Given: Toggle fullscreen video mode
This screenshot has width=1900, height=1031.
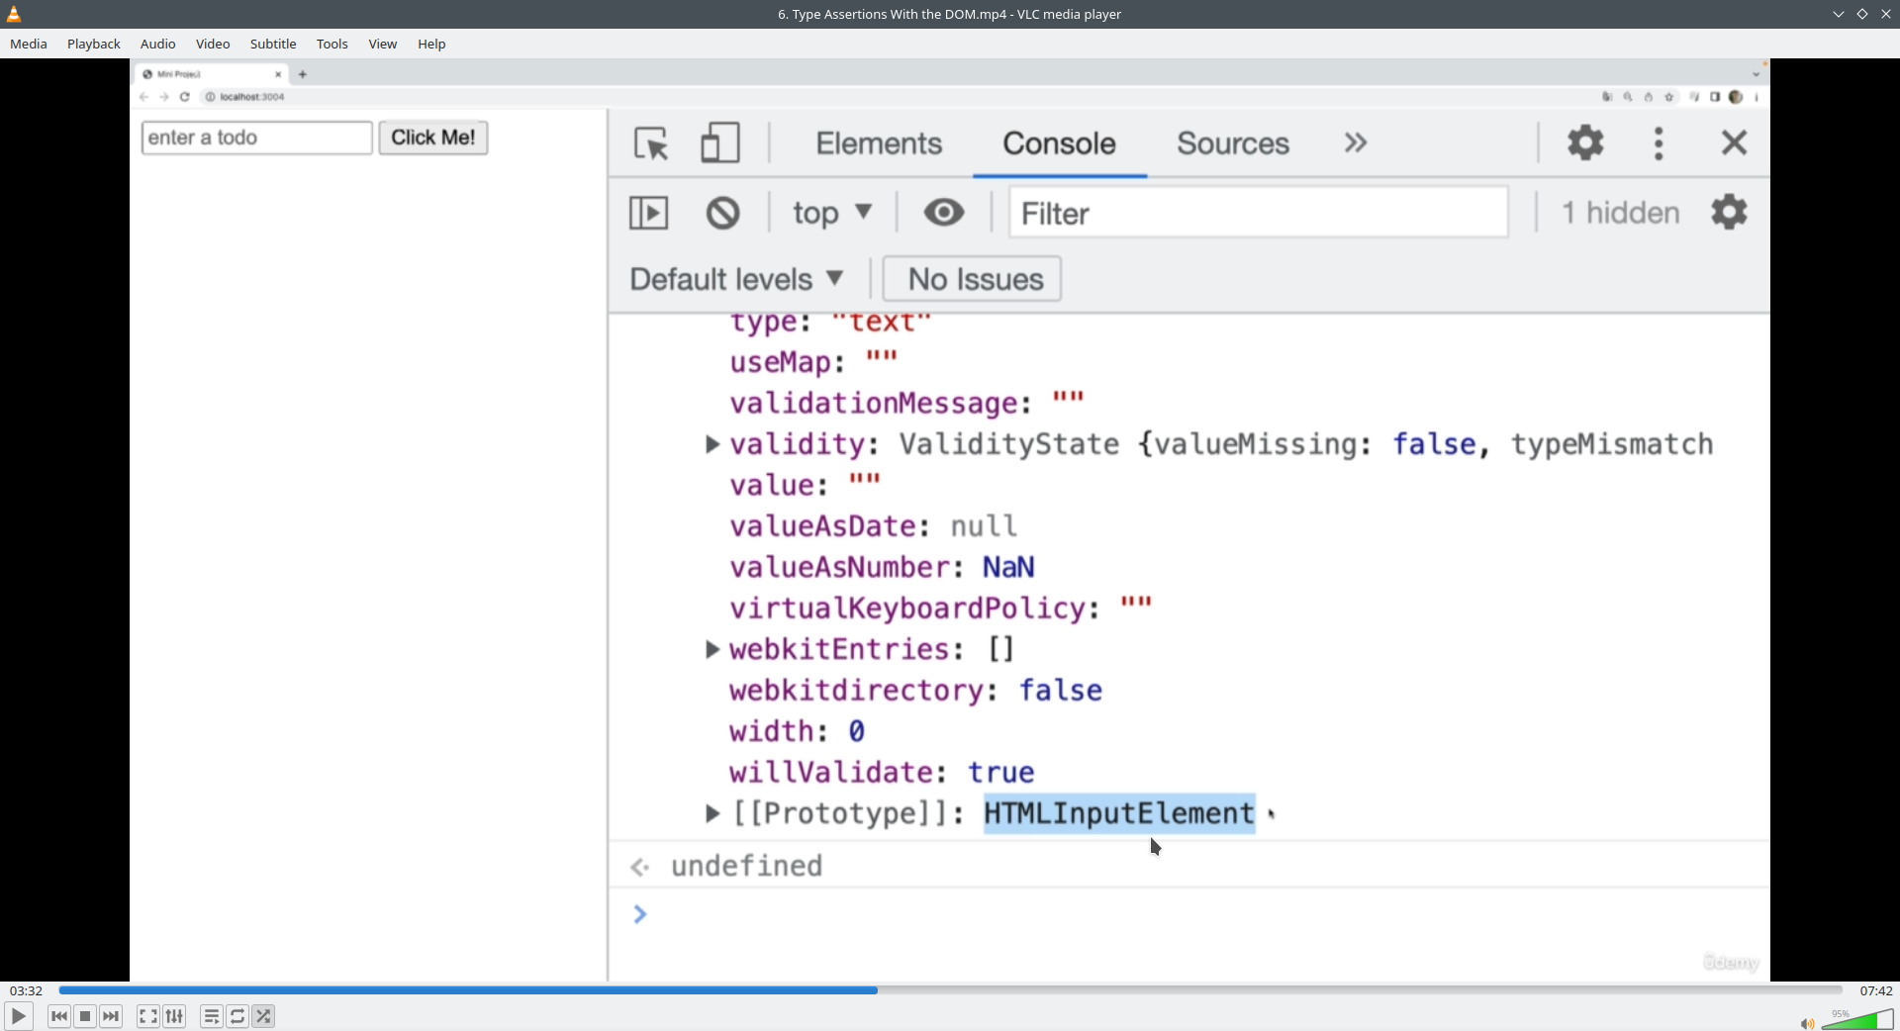Looking at the screenshot, I should [x=147, y=1016].
